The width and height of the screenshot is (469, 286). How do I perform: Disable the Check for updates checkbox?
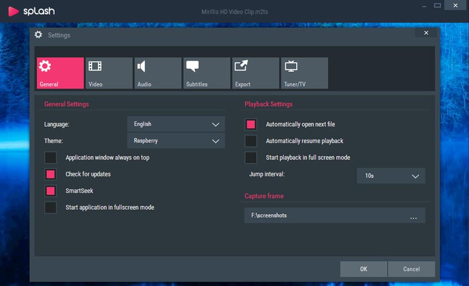pyautogui.click(x=51, y=174)
